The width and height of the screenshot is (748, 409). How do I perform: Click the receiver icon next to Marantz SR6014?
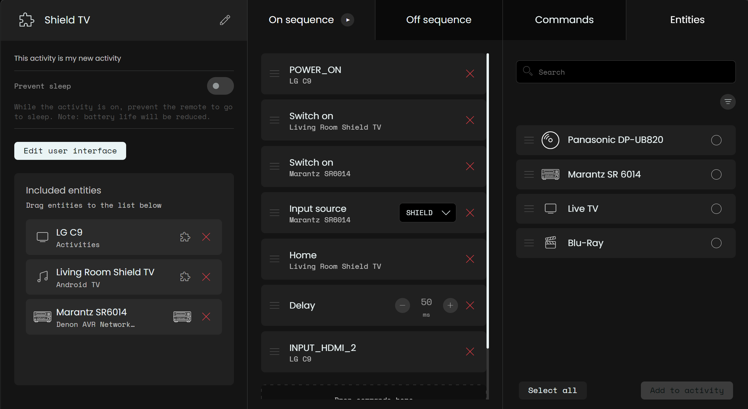point(182,317)
